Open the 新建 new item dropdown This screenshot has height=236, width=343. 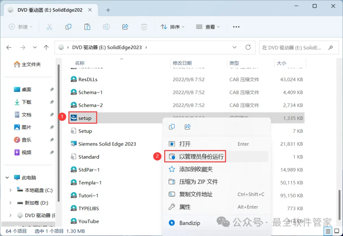(x=21, y=27)
